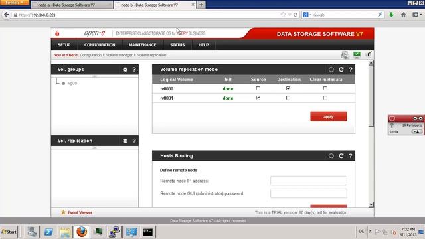Click the scrollbar down arrow

click(371, 205)
